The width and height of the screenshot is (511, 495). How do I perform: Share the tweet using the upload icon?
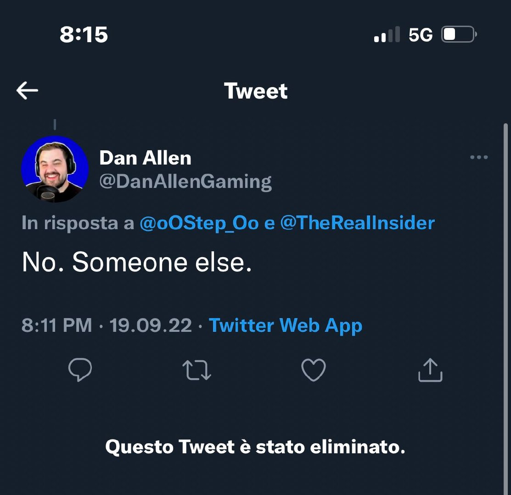430,370
